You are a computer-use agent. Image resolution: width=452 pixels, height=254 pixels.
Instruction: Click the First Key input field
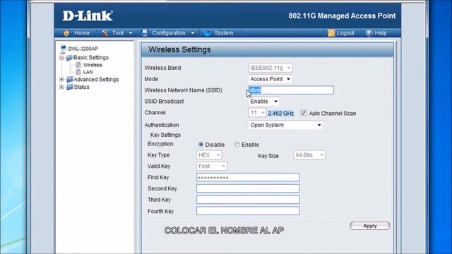(x=248, y=177)
